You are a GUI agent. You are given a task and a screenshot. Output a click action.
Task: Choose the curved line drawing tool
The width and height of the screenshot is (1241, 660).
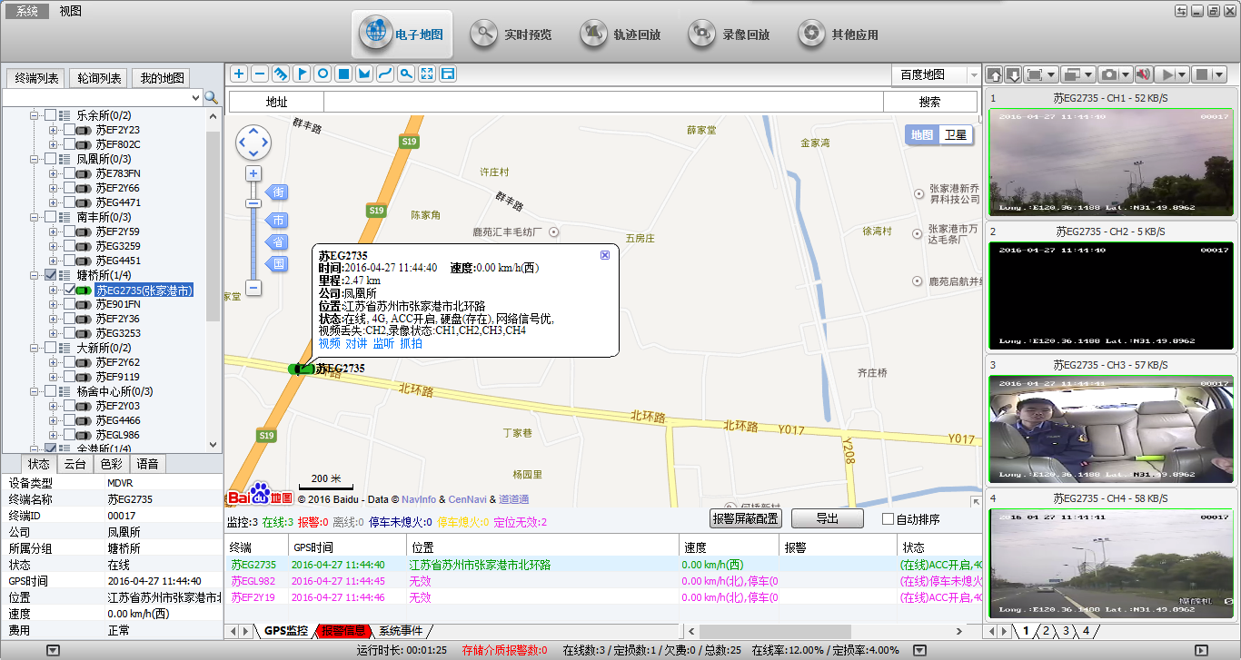pos(385,74)
